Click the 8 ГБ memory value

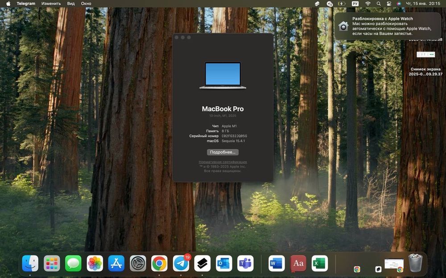[x=225, y=131]
